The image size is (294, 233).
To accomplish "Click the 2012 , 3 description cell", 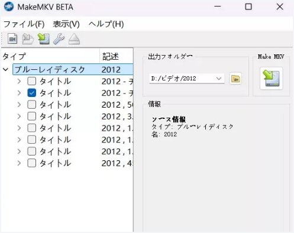I will pyautogui.click(x=117, y=117).
